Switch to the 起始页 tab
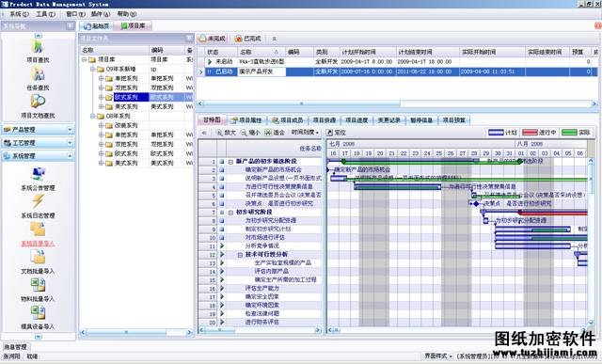Image resolution: width=602 pixels, height=364 pixels. [96, 26]
